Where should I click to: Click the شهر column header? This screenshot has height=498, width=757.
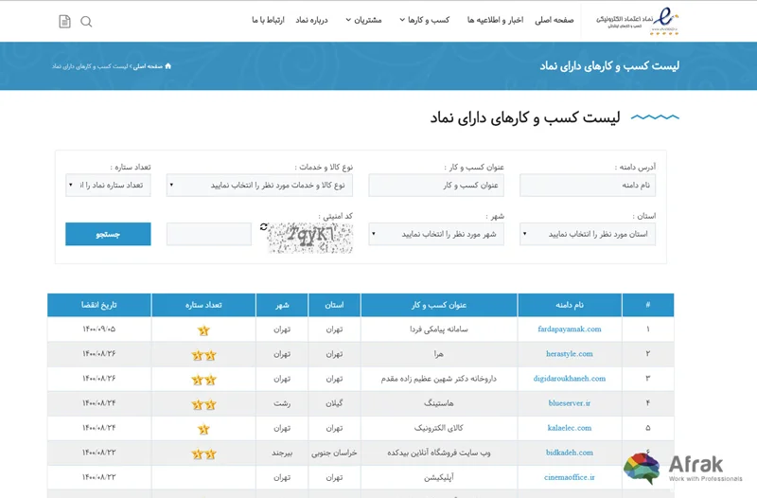(x=282, y=305)
